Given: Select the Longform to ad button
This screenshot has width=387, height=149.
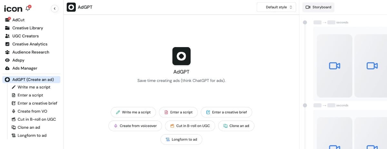Looking at the screenshot, I should point(181,139).
